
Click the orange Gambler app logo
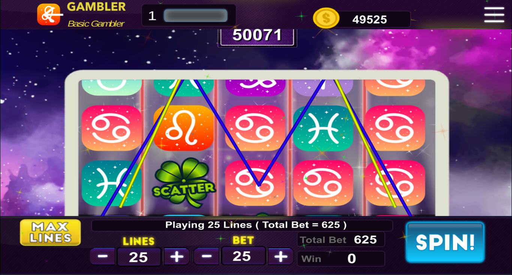coord(49,15)
